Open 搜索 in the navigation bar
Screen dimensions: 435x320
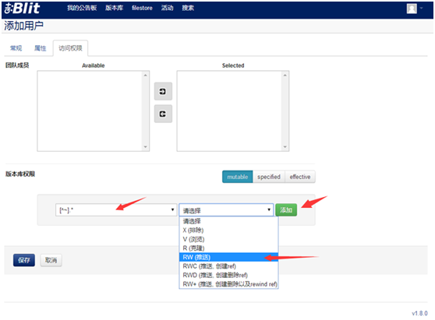[x=188, y=8]
